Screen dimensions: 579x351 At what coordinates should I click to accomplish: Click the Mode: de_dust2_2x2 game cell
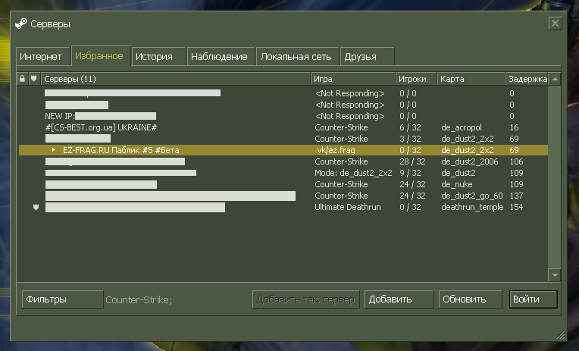click(x=353, y=173)
